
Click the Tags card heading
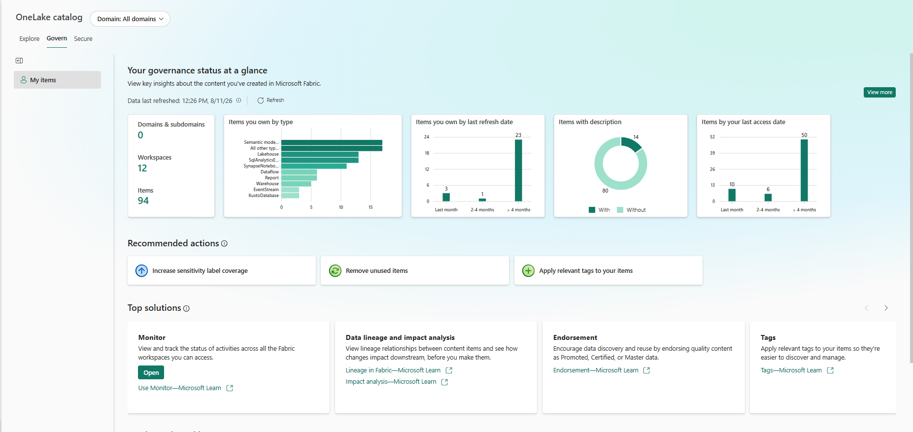[768, 337]
